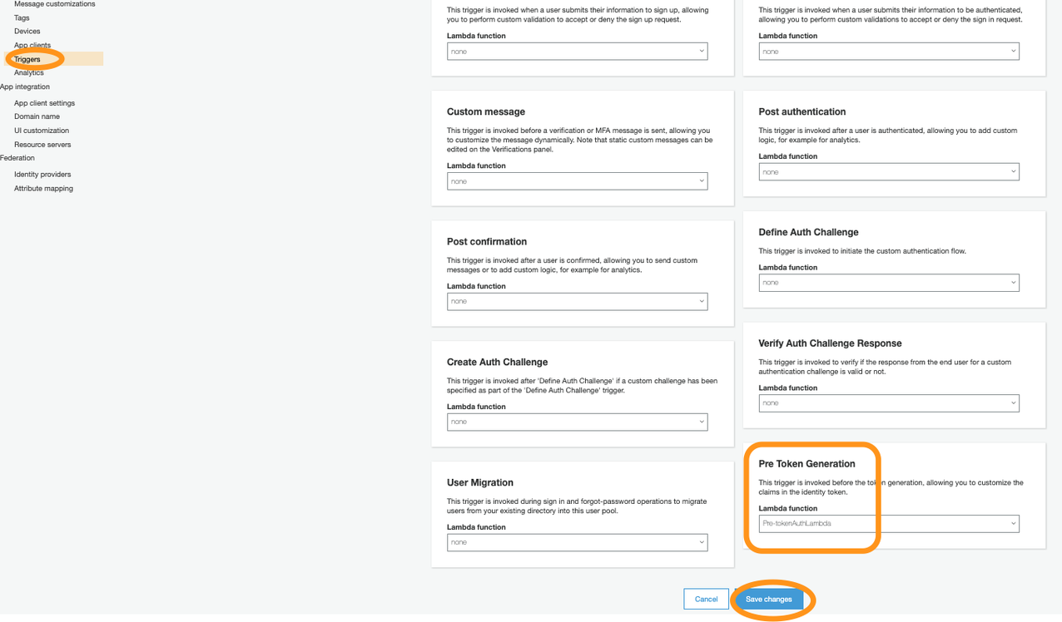Select Triggers in the sidebar
Image resolution: width=1062 pixels, height=622 pixels.
pos(27,59)
